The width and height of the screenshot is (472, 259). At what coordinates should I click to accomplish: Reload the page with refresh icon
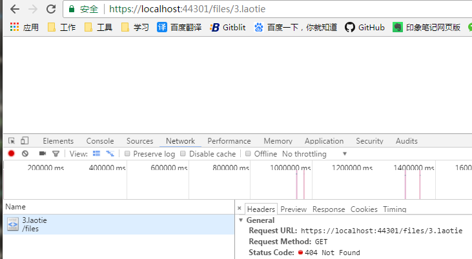[x=51, y=9]
